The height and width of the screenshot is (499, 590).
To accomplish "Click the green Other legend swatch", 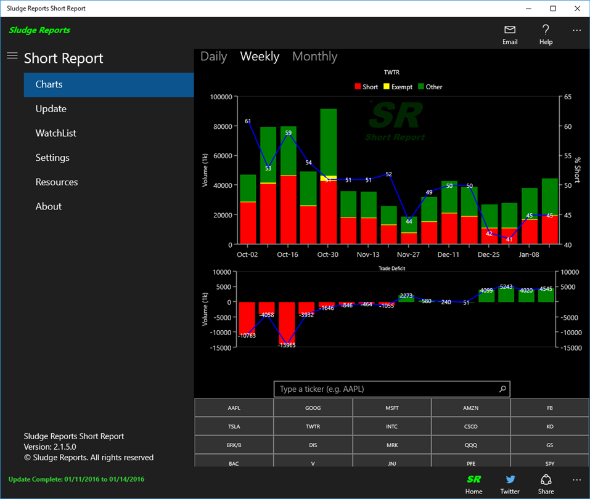I will 421,86.
